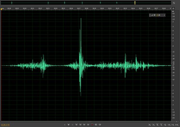Click the Rewind button
180x127 pixels.
[80, 125]
